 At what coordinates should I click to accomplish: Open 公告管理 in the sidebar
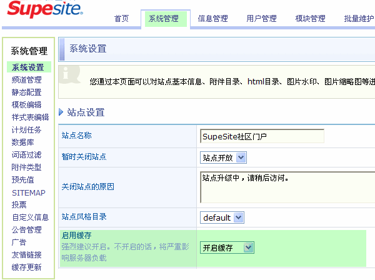tap(26, 229)
